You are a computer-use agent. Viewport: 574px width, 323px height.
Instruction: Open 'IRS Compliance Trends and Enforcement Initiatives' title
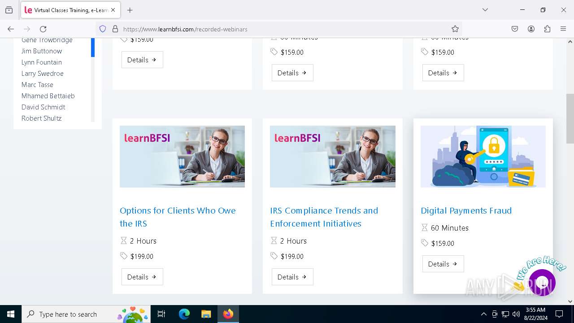(x=324, y=217)
